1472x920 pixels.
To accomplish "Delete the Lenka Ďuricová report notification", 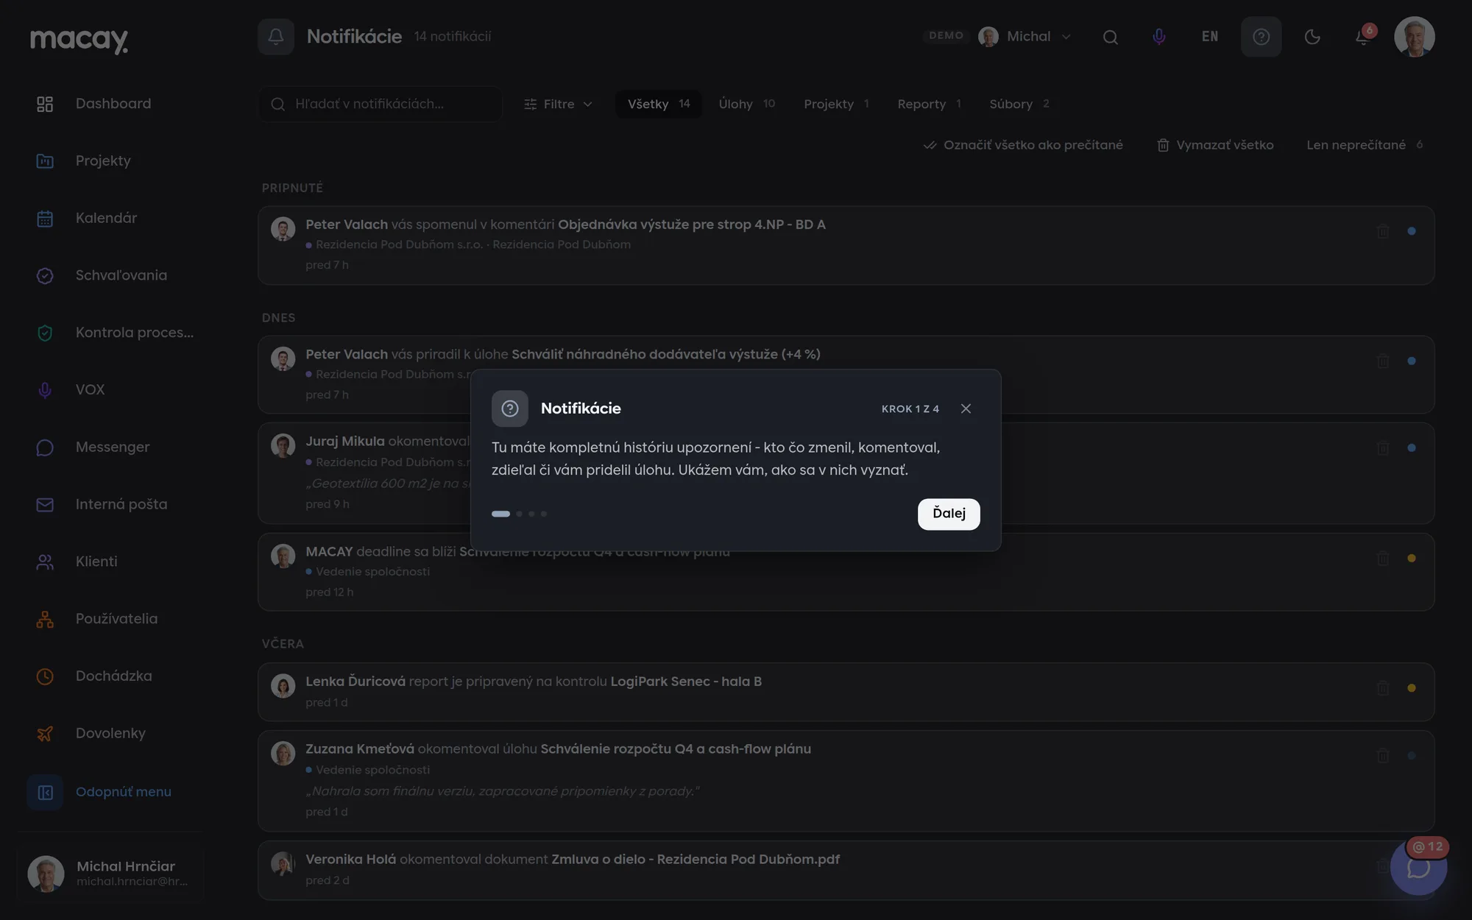I will point(1383,688).
